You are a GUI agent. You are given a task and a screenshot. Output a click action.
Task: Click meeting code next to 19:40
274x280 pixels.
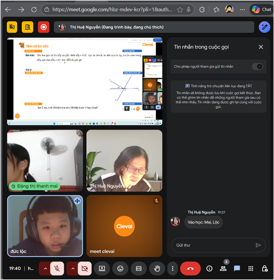click(31, 268)
